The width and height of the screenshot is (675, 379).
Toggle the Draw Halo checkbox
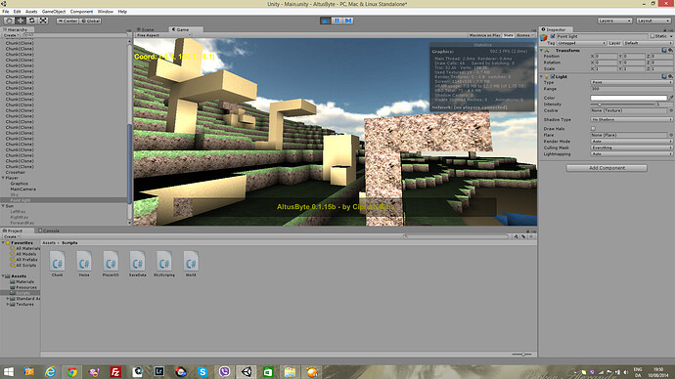(593, 129)
